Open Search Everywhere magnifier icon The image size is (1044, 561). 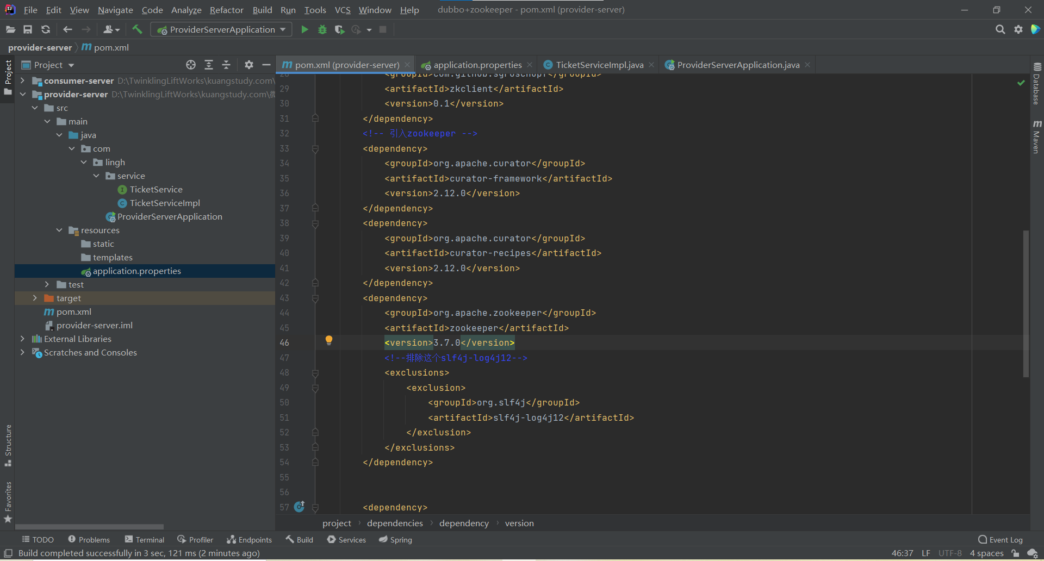1000,29
